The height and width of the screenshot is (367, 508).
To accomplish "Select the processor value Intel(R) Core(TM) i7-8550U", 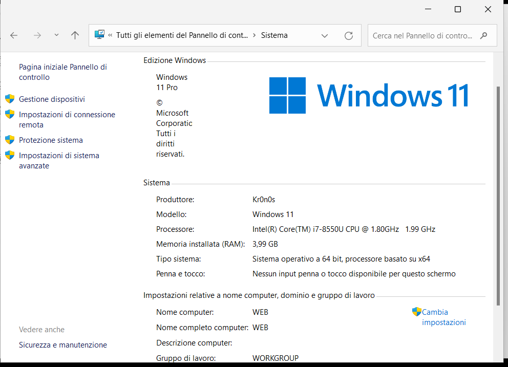I will (344, 229).
